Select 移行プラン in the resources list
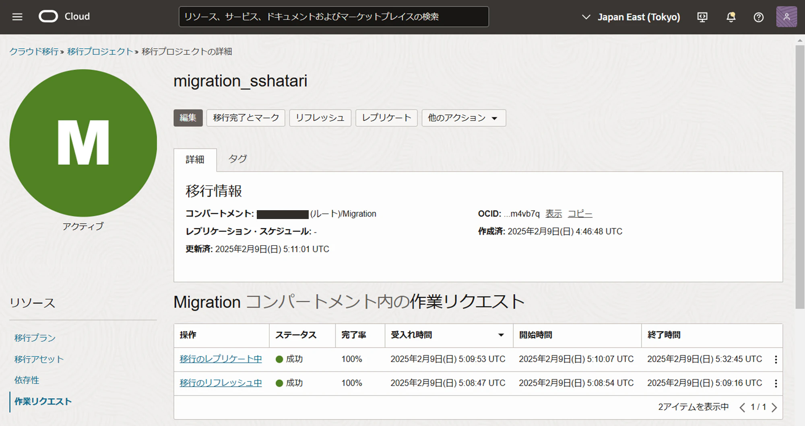The image size is (805, 426). 35,338
